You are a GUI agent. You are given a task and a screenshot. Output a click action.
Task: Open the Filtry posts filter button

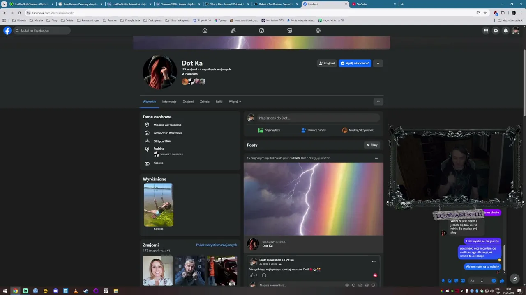coord(372,145)
